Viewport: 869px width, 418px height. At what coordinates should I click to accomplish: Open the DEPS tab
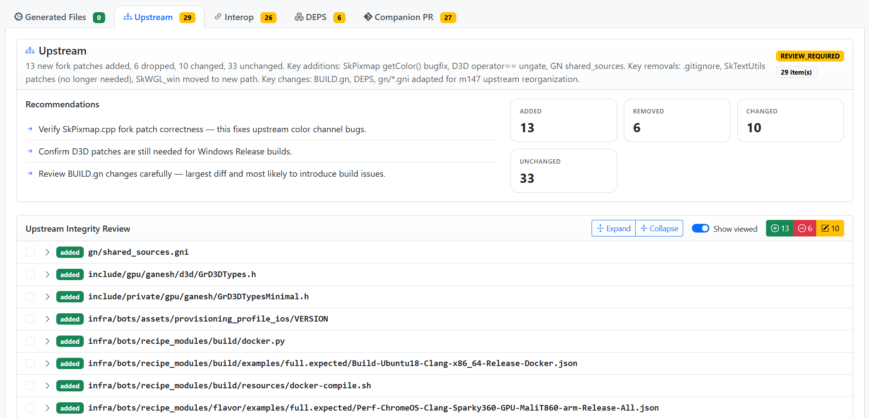[320, 17]
